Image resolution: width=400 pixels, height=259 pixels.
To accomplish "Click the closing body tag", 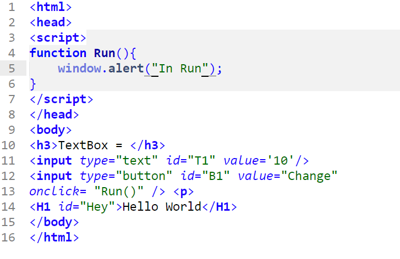I will pyautogui.click(x=54, y=222).
